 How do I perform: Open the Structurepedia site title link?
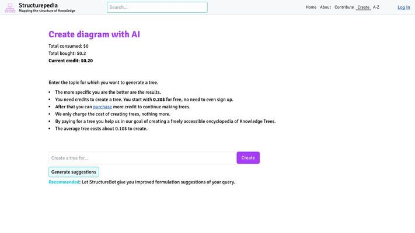38,5
